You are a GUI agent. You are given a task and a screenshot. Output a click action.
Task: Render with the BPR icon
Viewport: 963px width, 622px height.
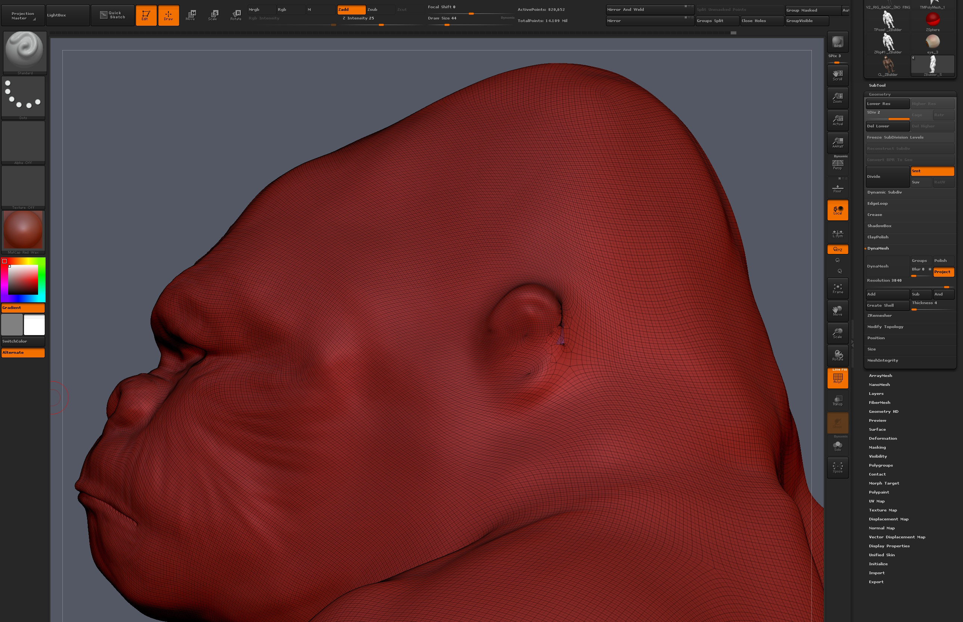click(x=838, y=42)
